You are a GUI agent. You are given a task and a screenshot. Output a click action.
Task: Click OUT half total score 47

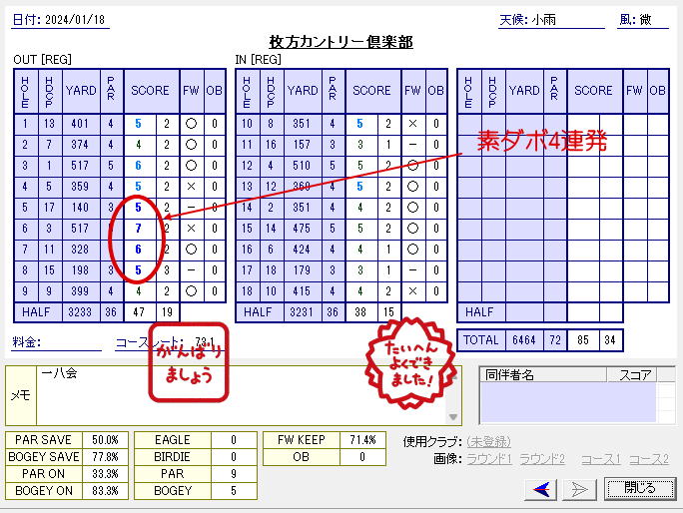pyautogui.click(x=139, y=312)
